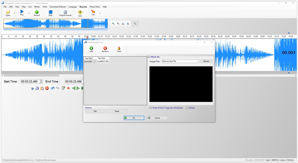Toggle Write ID3v2.3 Tags (for Windows)
Viewport: 298px width, 163px height.
[150, 108]
